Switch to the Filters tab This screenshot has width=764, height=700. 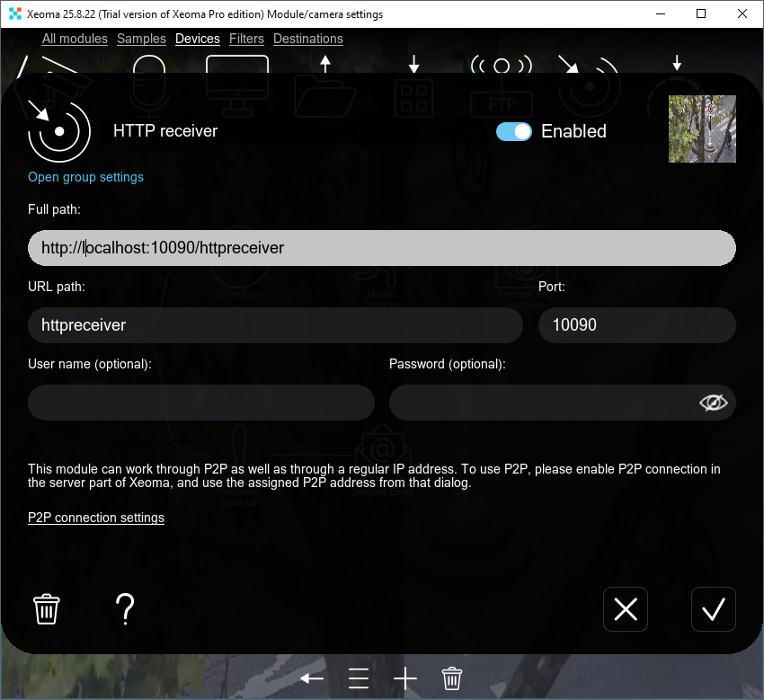tap(246, 39)
